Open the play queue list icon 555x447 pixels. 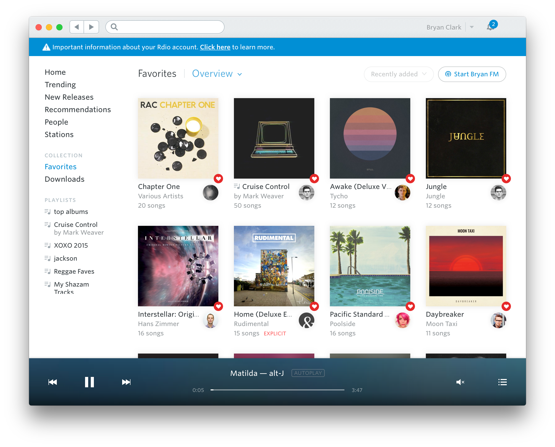coord(502,382)
